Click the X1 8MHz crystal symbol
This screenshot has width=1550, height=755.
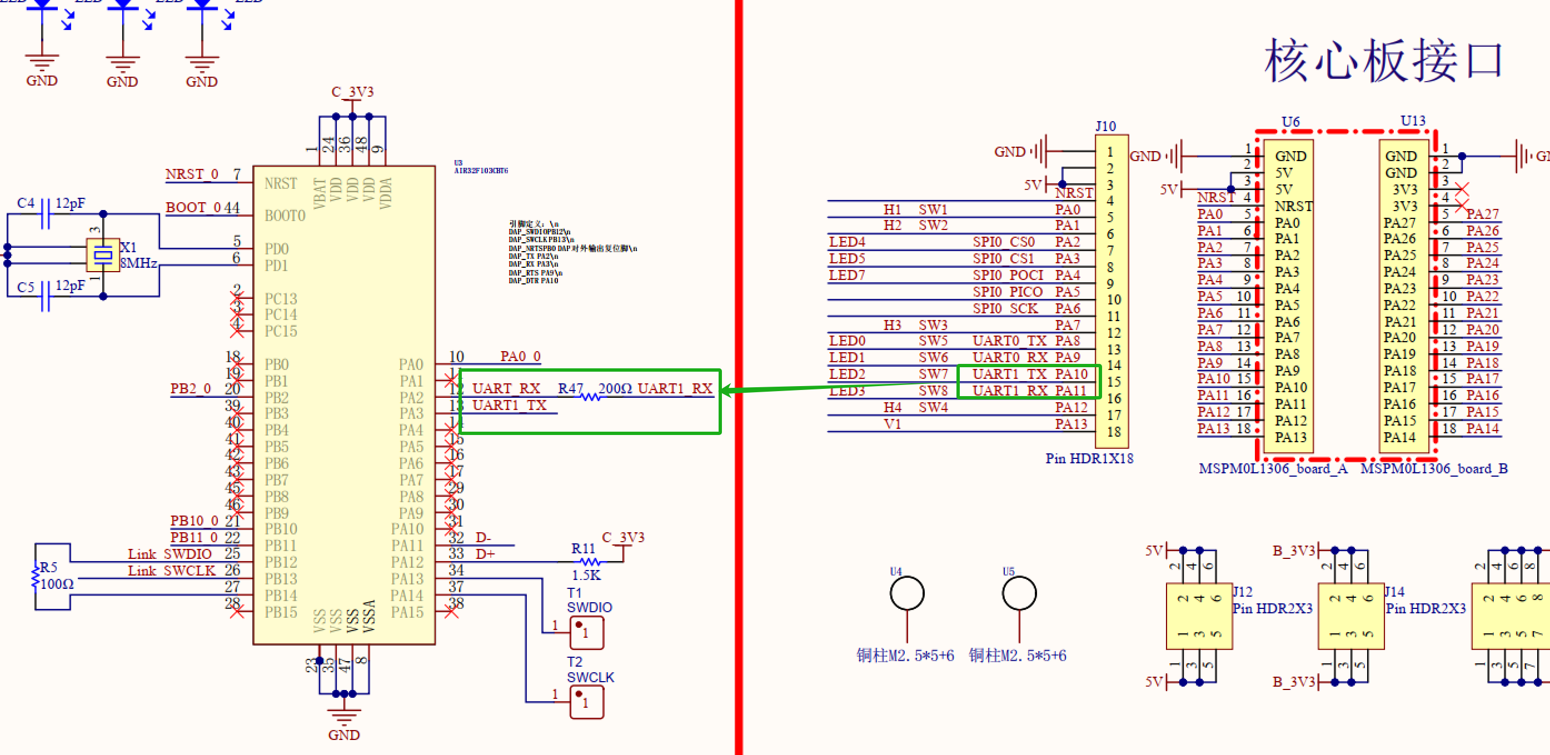tap(103, 255)
